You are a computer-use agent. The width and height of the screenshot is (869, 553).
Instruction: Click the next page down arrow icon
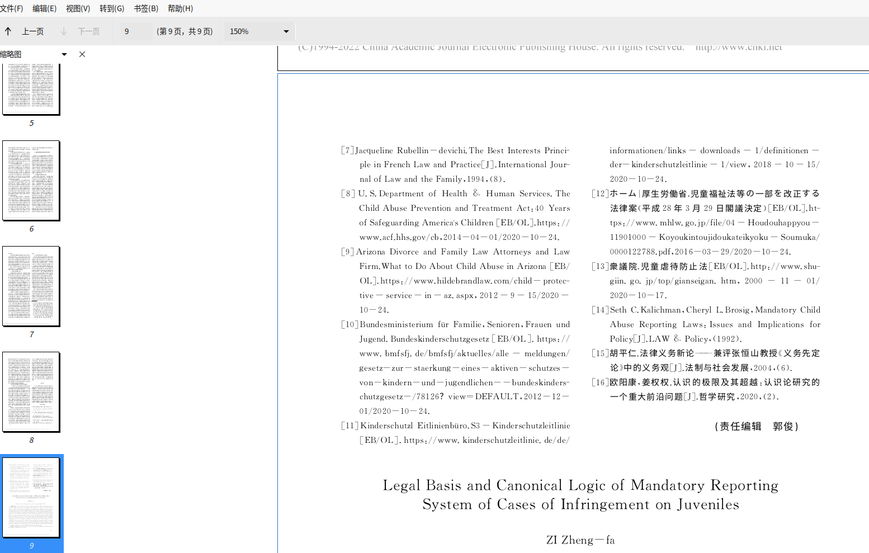64,31
